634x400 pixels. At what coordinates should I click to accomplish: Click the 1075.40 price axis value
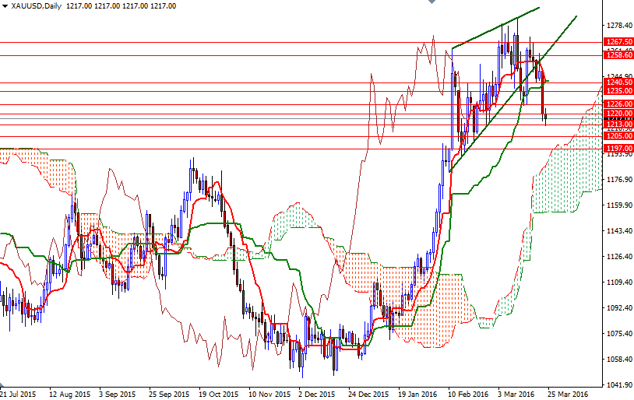pos(619,333)
